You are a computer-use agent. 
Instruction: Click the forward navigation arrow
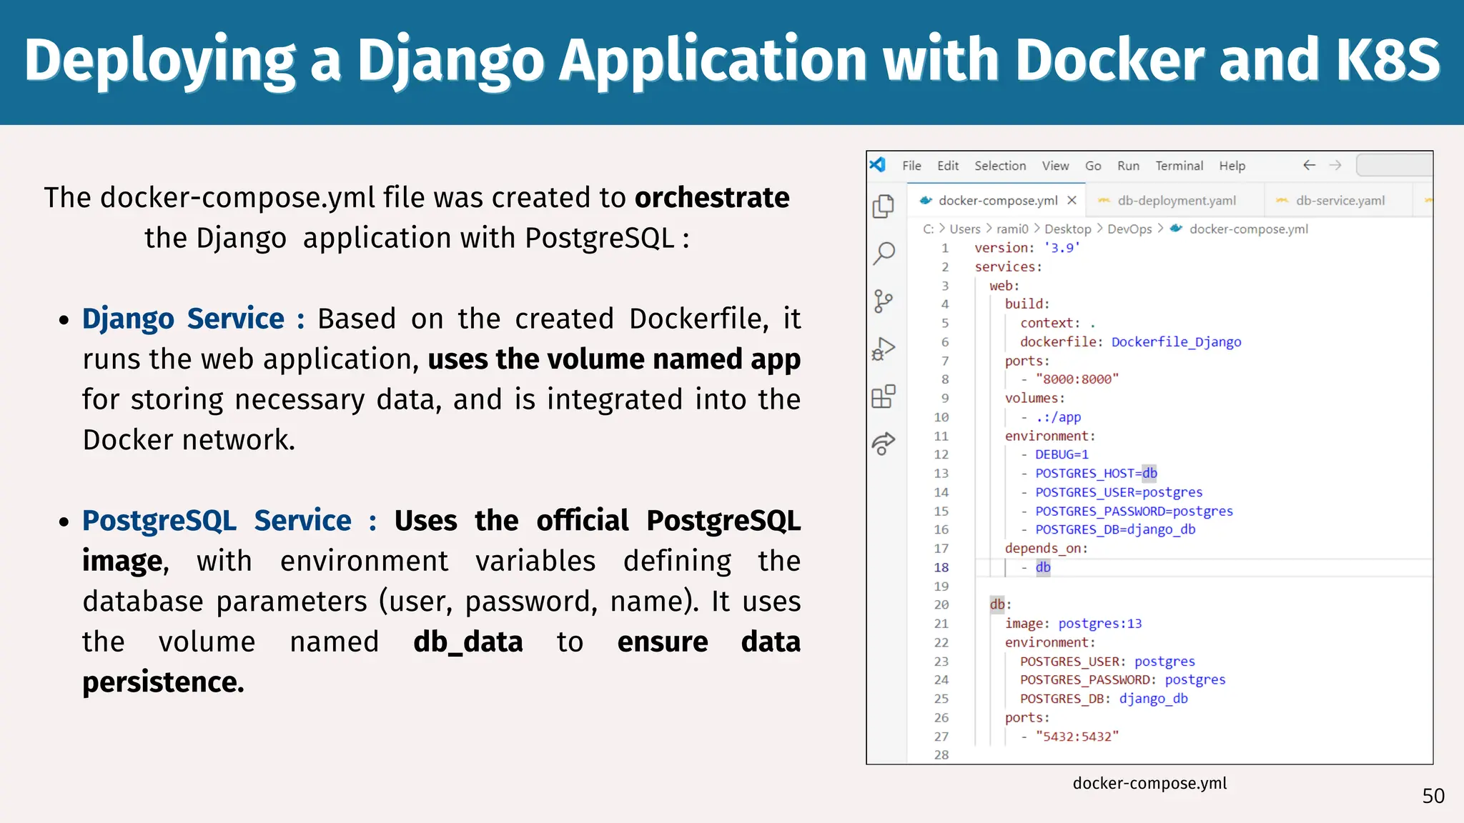(x=1335, y=165)
